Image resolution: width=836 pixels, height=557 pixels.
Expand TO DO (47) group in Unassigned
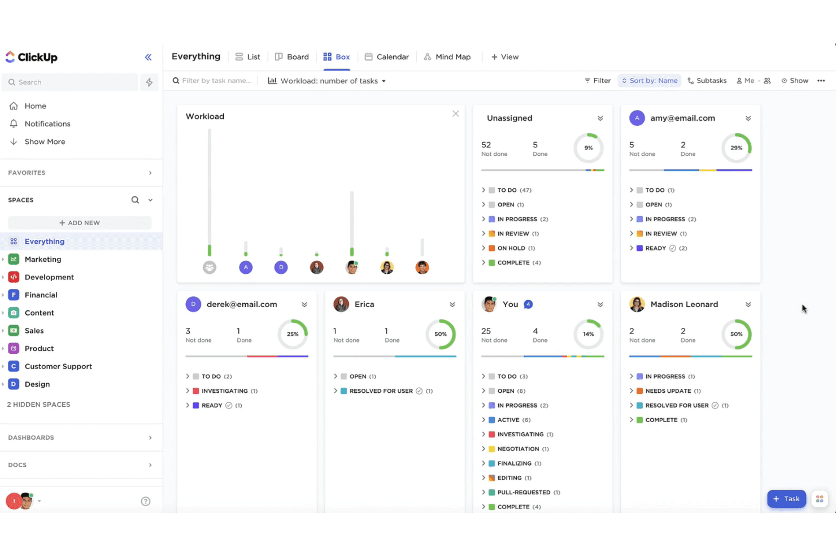(484, 190)
